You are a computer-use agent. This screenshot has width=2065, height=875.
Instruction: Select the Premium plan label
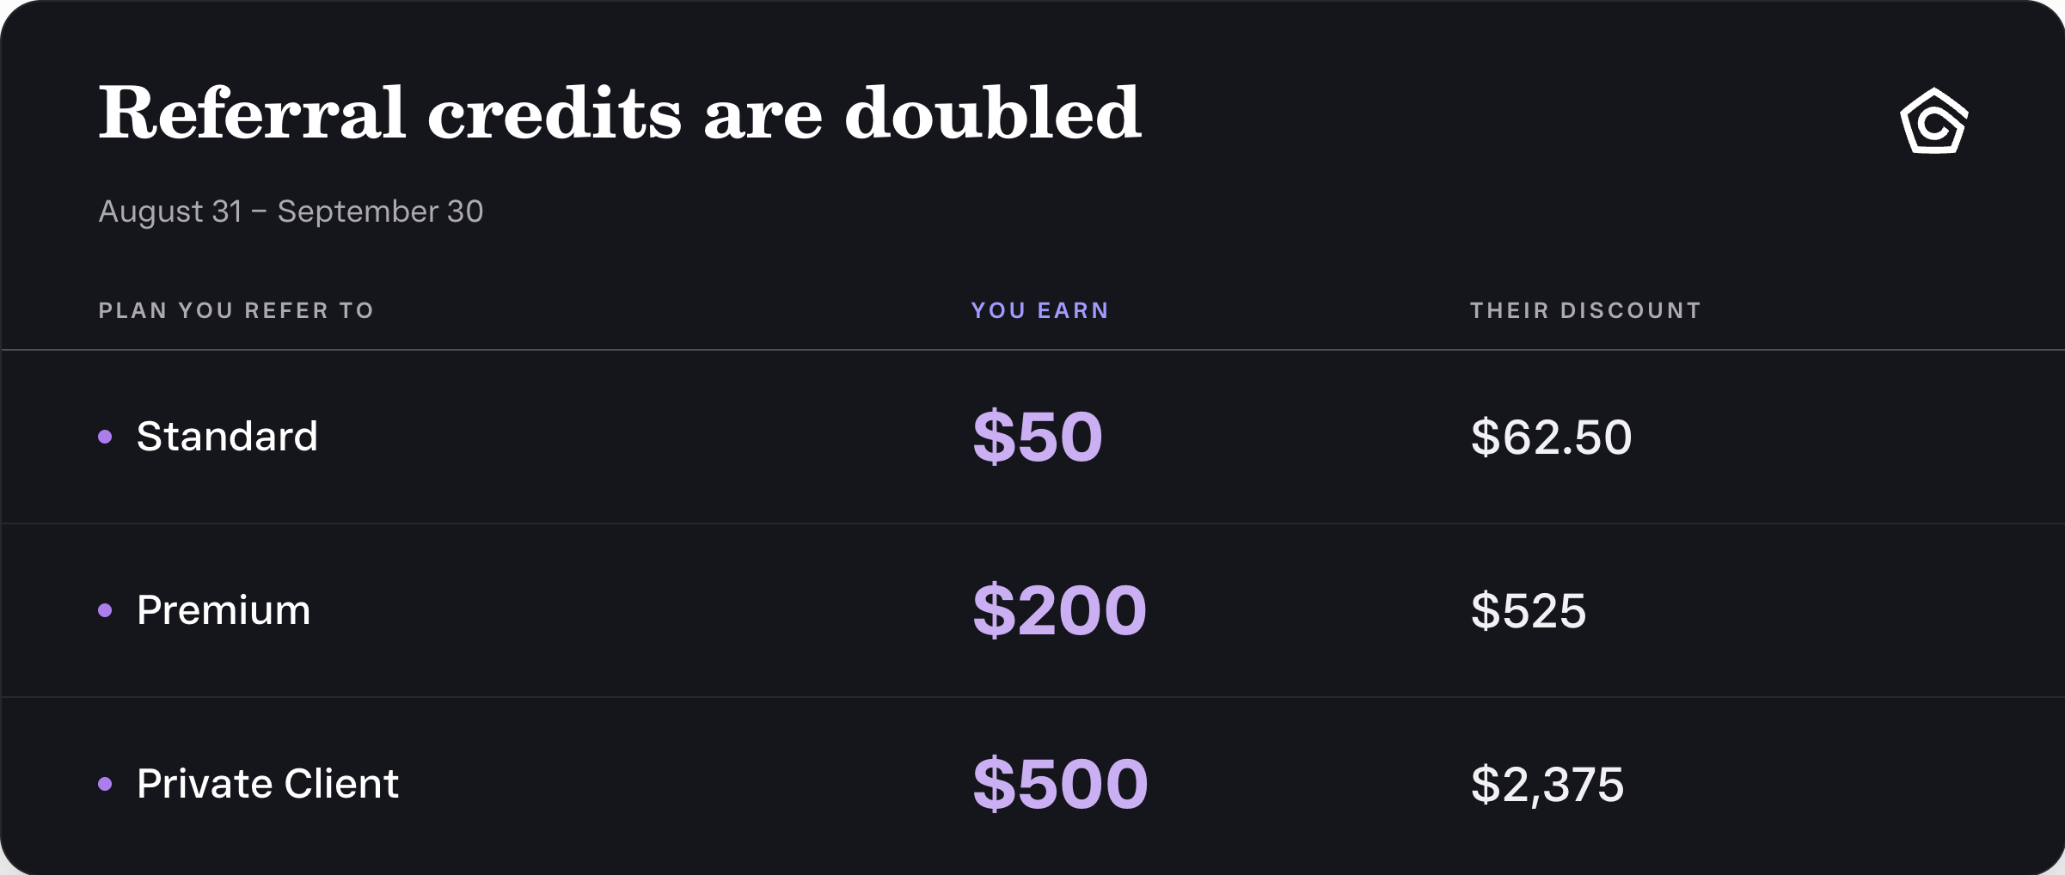tap(224, 609)
